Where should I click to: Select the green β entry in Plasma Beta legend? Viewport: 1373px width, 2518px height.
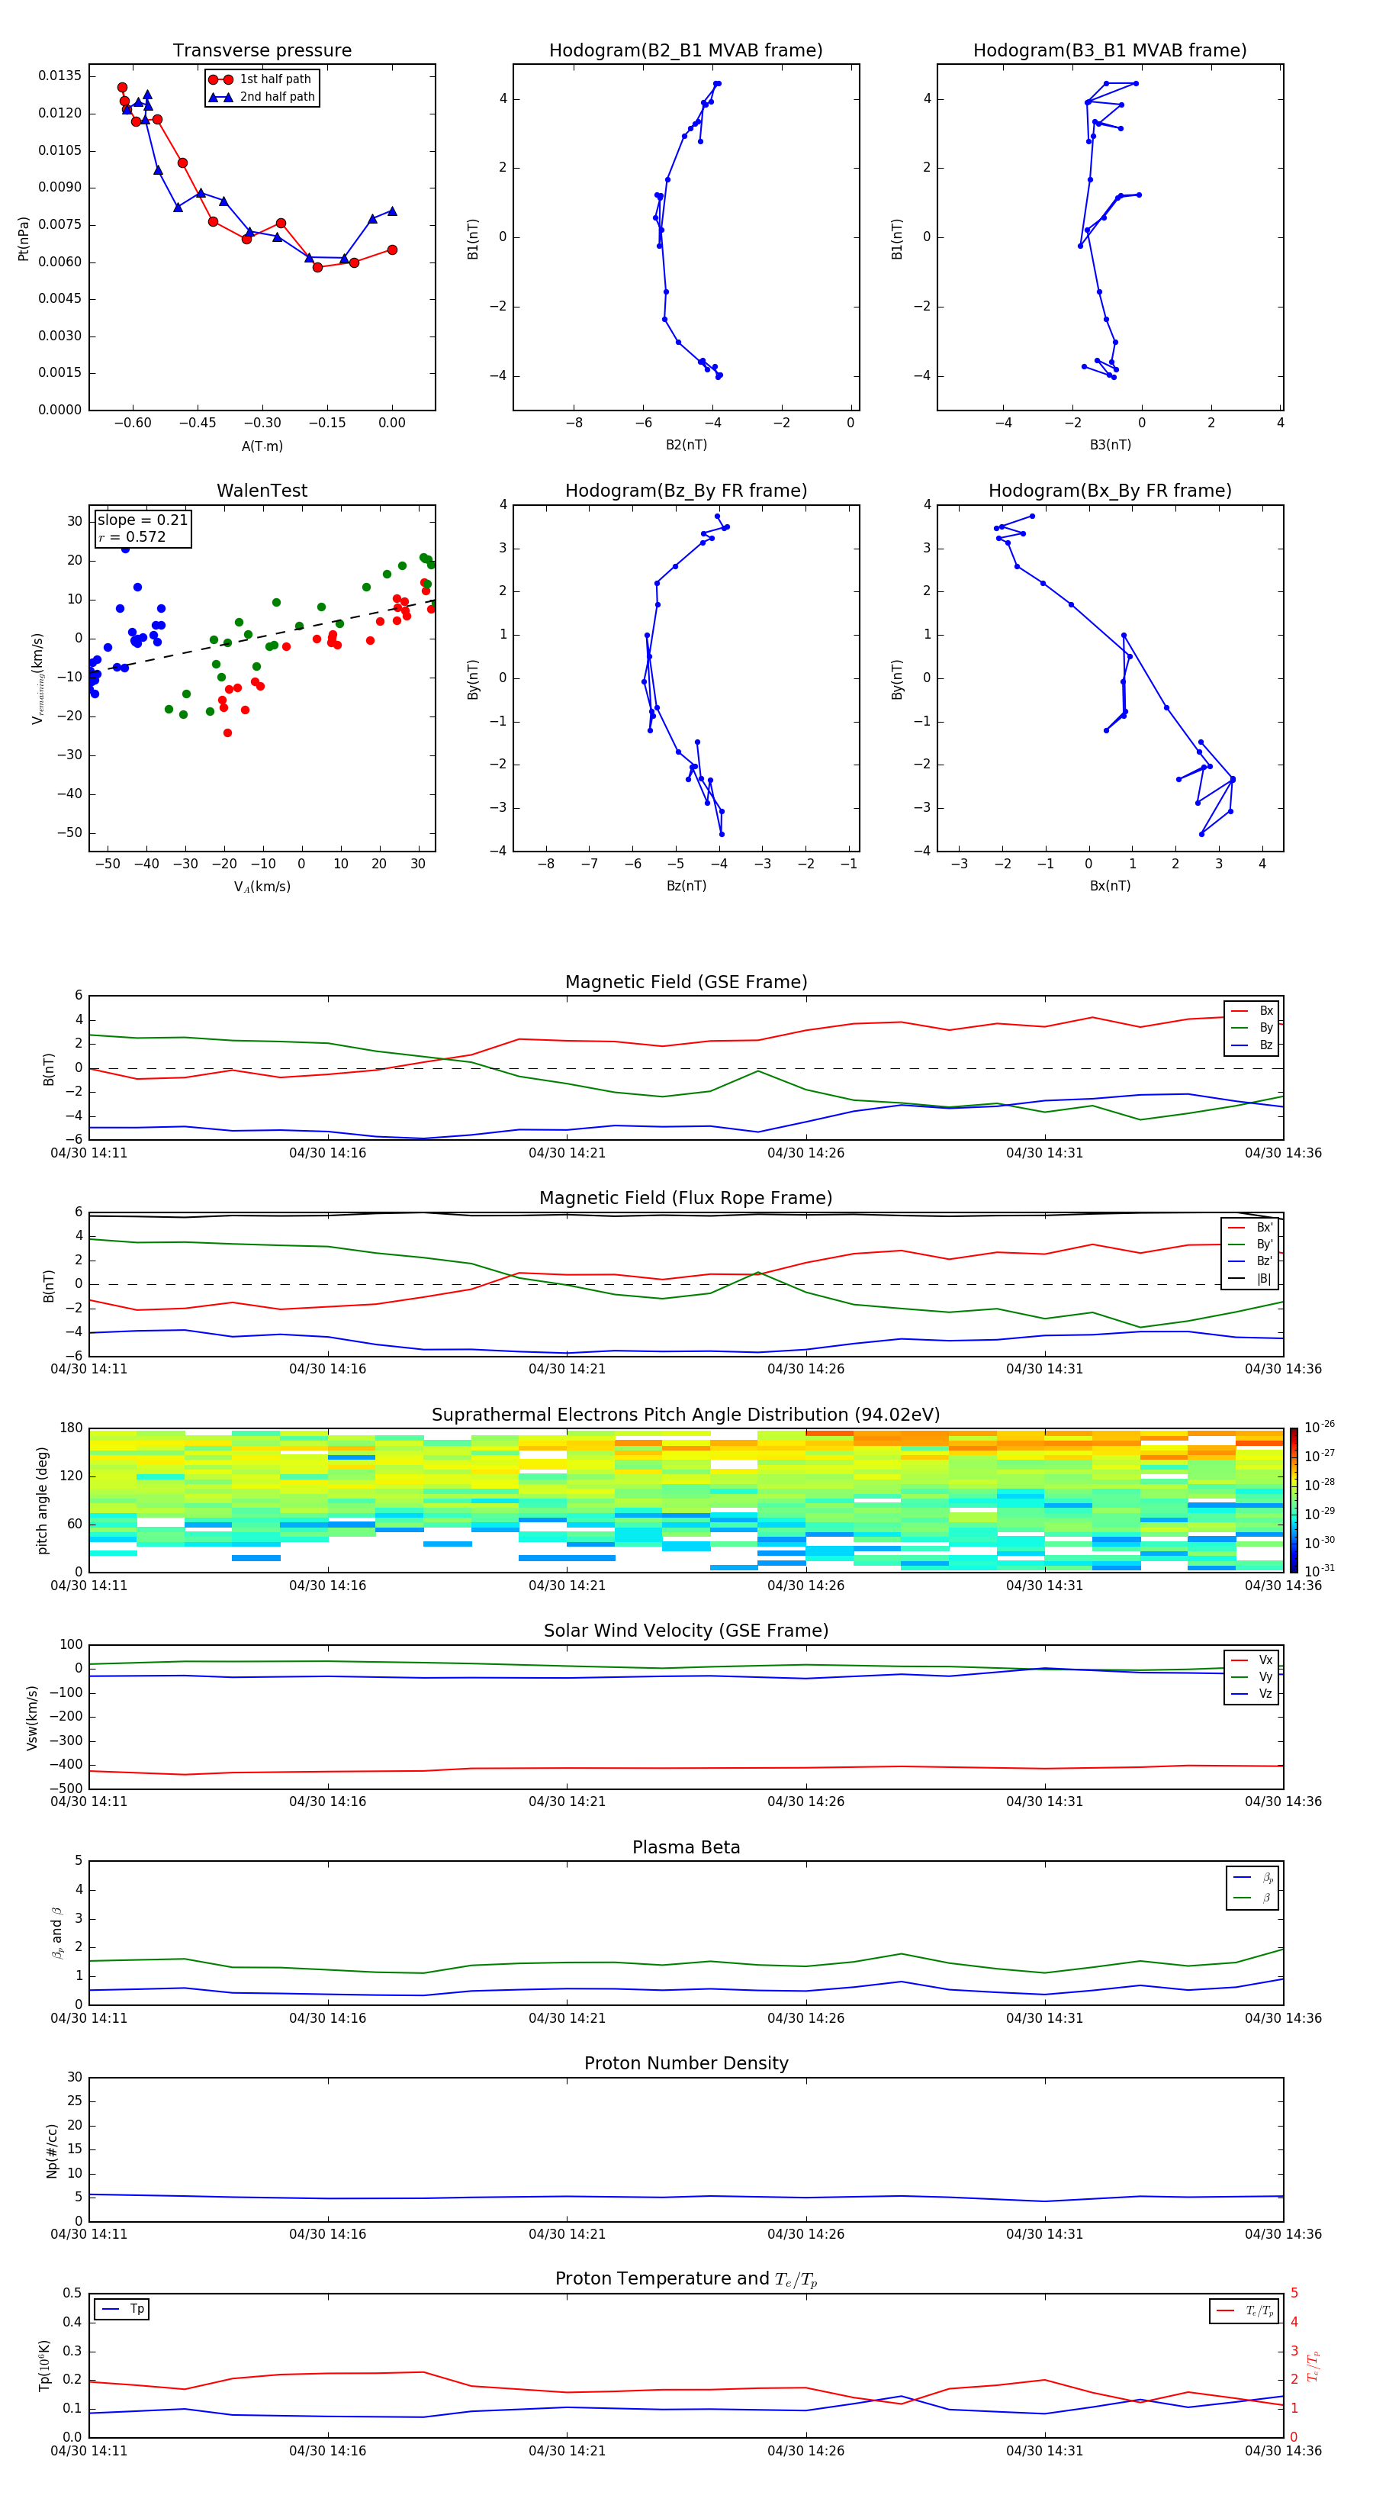coord(1254,1898)
